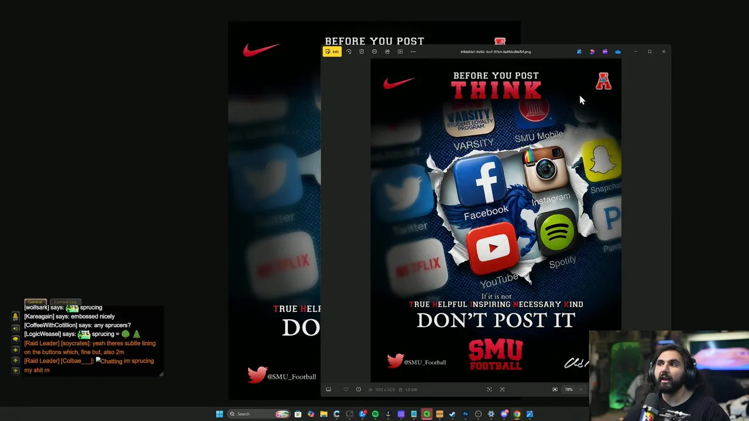Favorite the image with the heart icon
Screen dimensions: 749x421
pos(346,389)
